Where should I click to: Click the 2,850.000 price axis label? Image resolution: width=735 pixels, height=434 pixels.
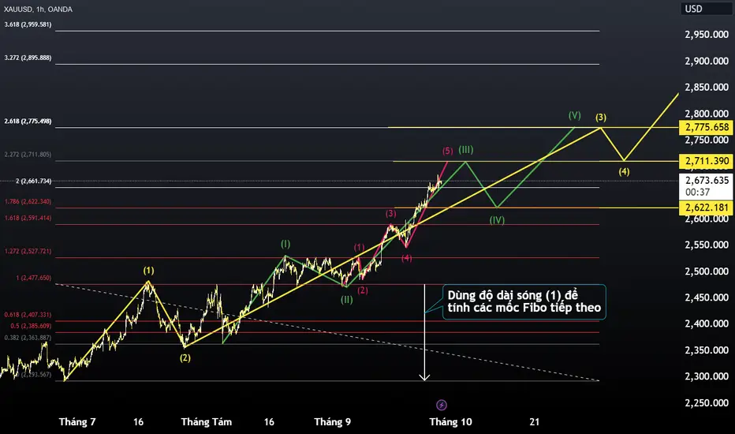707,88
